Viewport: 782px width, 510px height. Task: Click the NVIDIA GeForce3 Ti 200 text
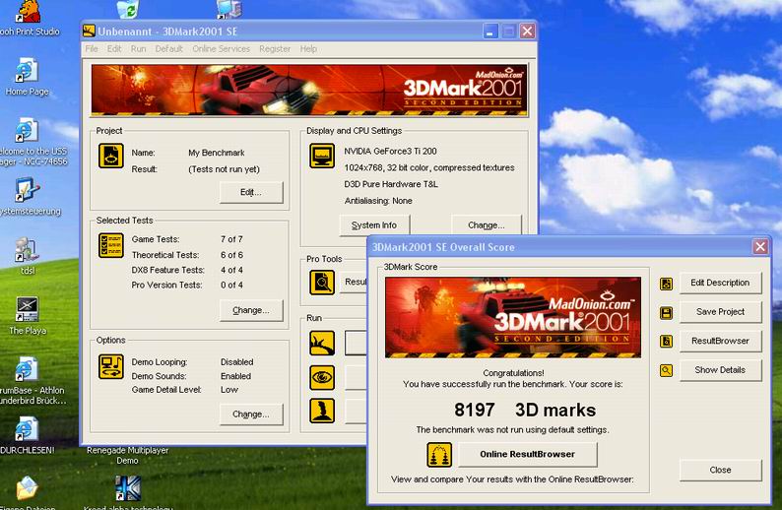(x=390, y=151)
